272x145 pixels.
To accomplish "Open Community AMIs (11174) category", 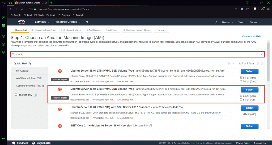I will [29, 86].
